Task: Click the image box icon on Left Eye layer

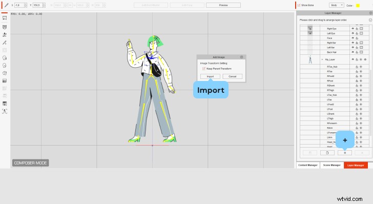Action: pyautogui.click(x=361, y=33)
